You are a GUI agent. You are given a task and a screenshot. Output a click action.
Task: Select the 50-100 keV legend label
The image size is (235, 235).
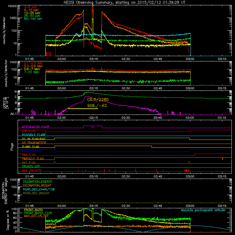(33, 19)
